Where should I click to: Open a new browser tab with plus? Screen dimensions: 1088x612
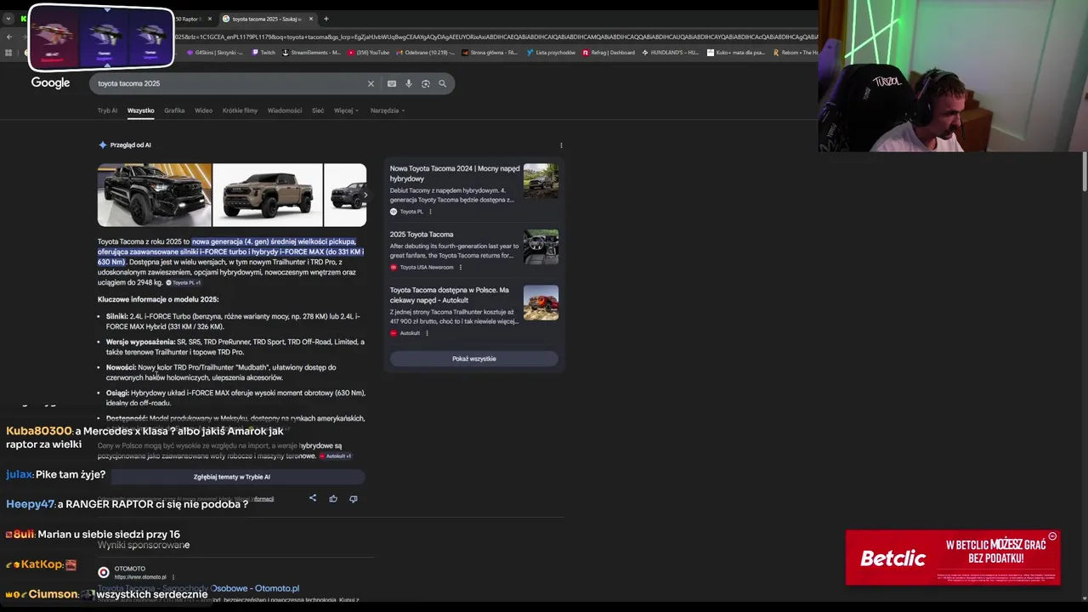pyautogui.click(x=326, y=19)
